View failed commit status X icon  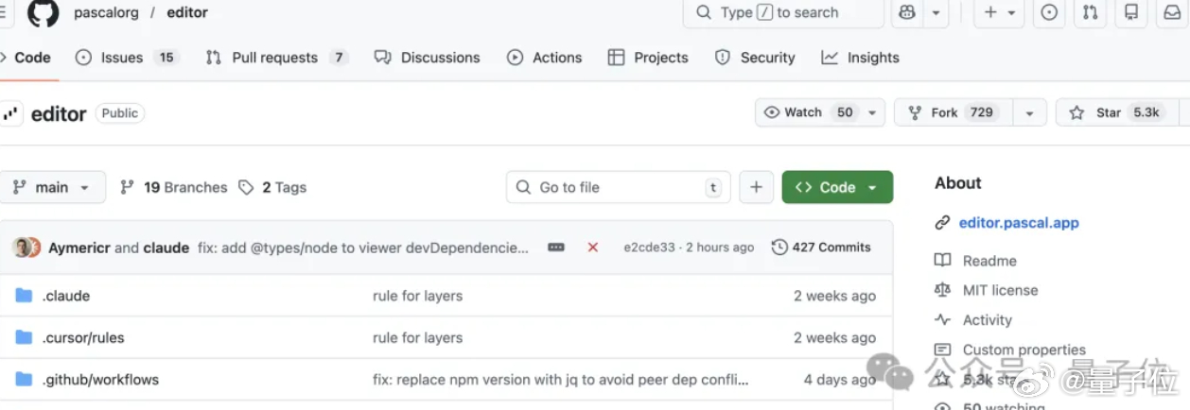tap(593, 248)
